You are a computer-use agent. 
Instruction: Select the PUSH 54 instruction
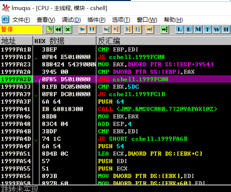click(111, 146)
